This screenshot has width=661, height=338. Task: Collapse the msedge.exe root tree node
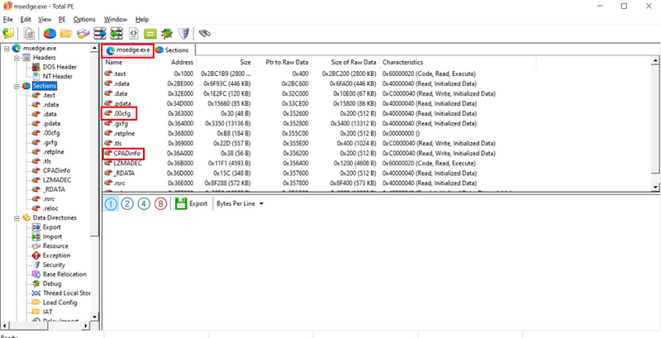coord(7,49)
